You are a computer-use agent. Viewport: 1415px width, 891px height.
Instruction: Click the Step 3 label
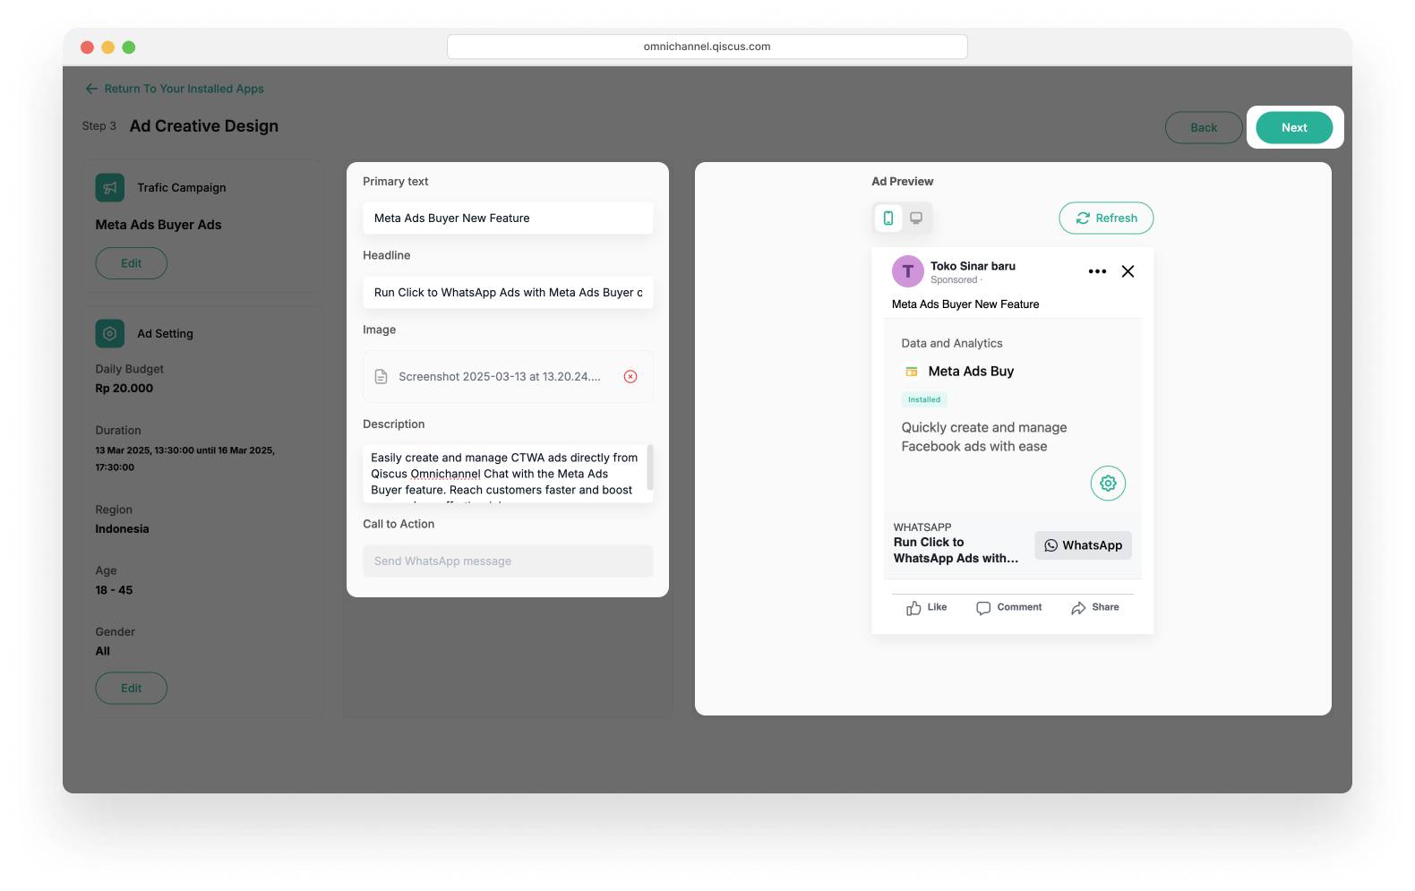[99, 126]
